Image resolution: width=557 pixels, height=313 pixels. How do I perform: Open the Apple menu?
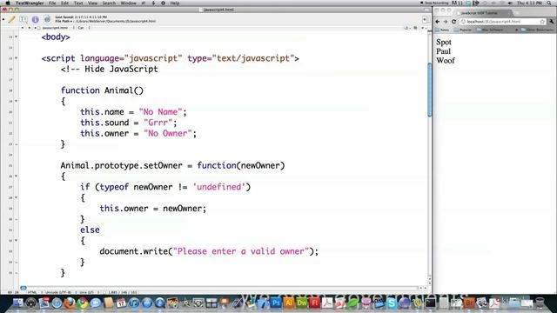point(8,3)
